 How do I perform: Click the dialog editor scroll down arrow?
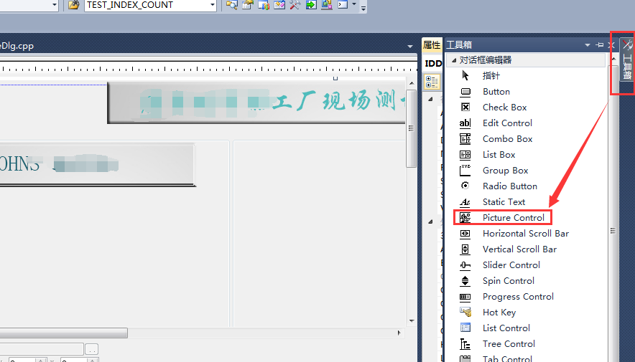coord(412,321)
